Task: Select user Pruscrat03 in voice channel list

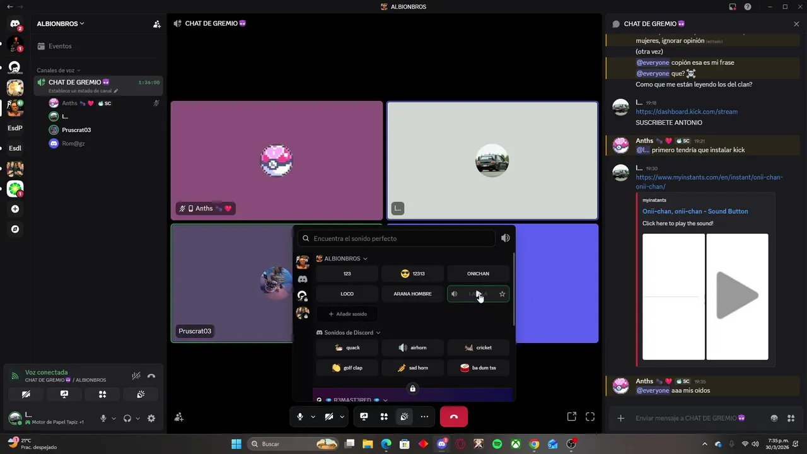Action: 104,130
